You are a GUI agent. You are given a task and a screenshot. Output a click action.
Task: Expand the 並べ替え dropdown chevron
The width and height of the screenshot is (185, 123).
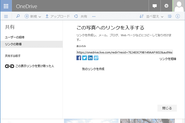(162, 17)
